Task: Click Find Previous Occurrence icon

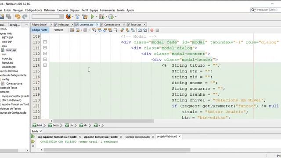Action: [100, 30]
